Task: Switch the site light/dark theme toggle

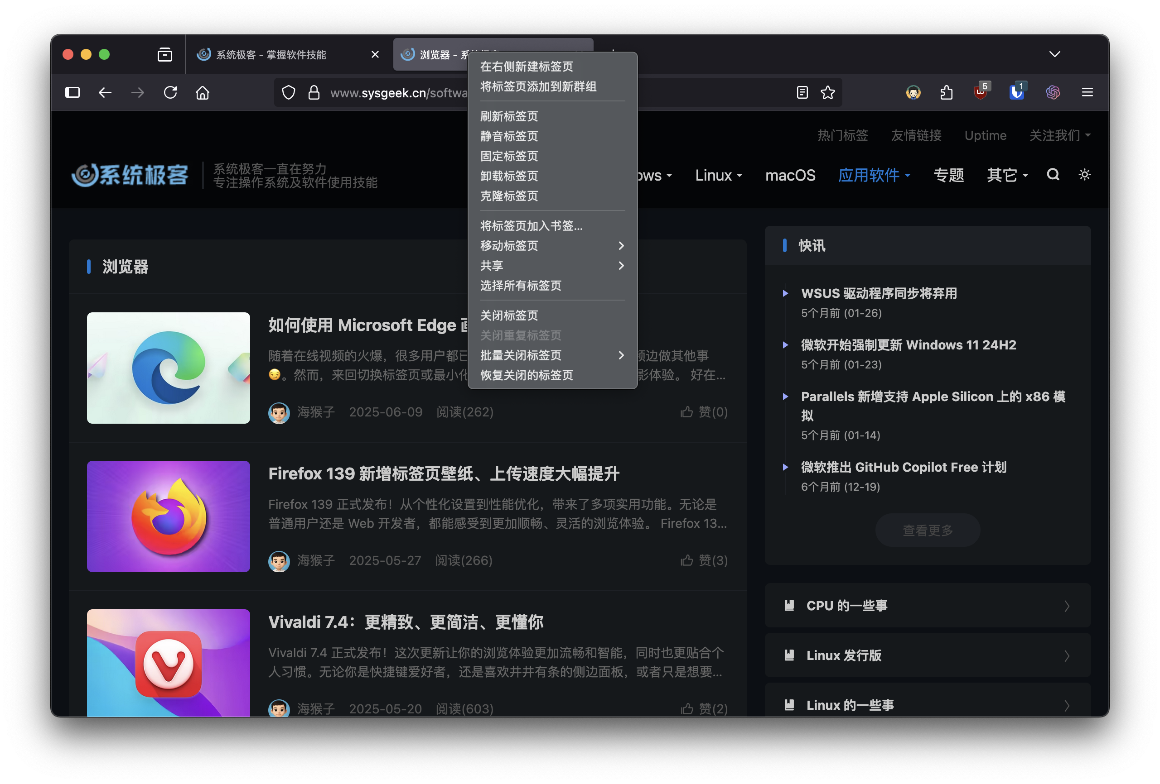Action: pos(1085,175)
